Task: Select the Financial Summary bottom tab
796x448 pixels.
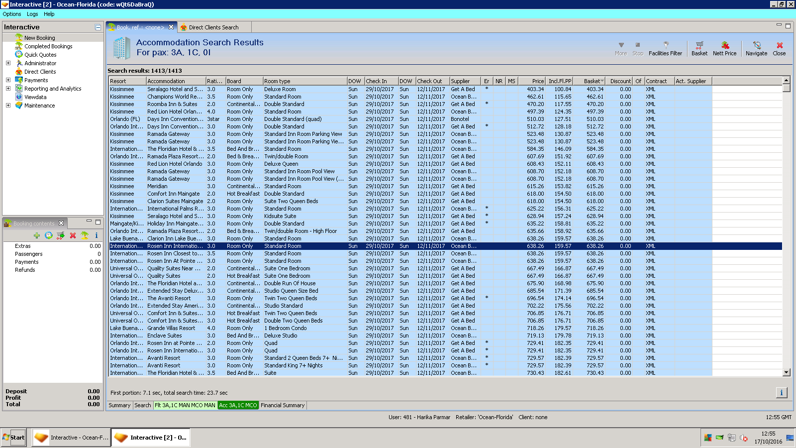Action: [x=282, y=405]
